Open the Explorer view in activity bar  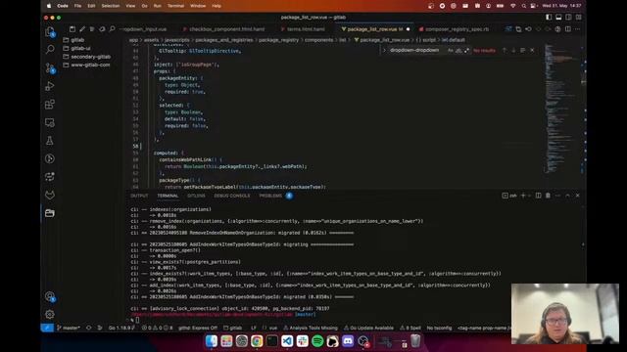click(x=50, y=31)
